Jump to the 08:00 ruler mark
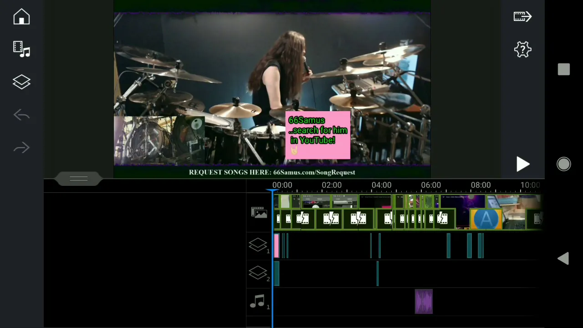 [x=481, y=185]
